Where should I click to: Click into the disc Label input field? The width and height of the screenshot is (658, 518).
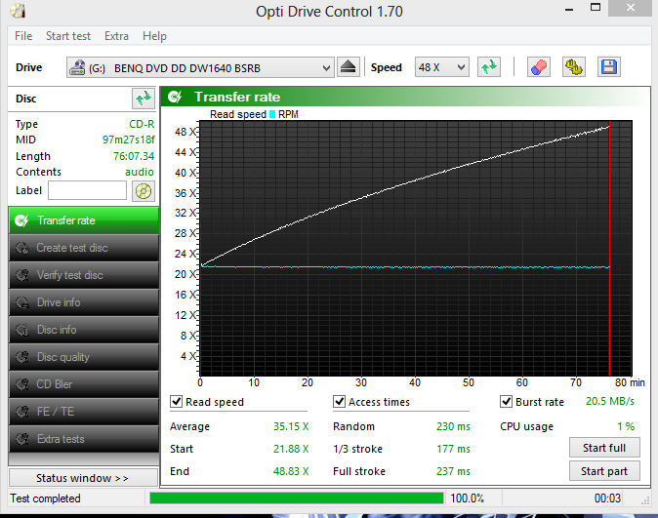[87, 191]
